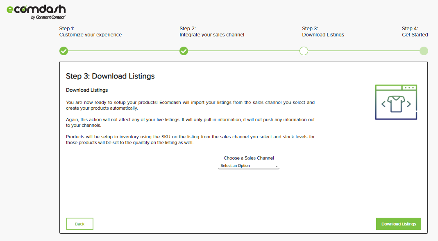438x241 pixels.
Task: Click the dropdown arrow beside Select an Option
Action: 277,166
